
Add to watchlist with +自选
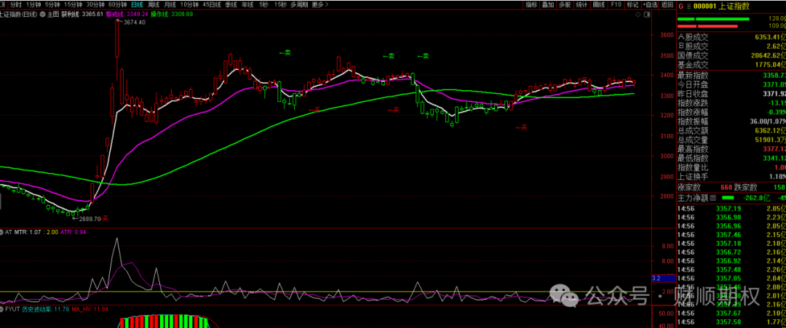(x=650, y=4)
